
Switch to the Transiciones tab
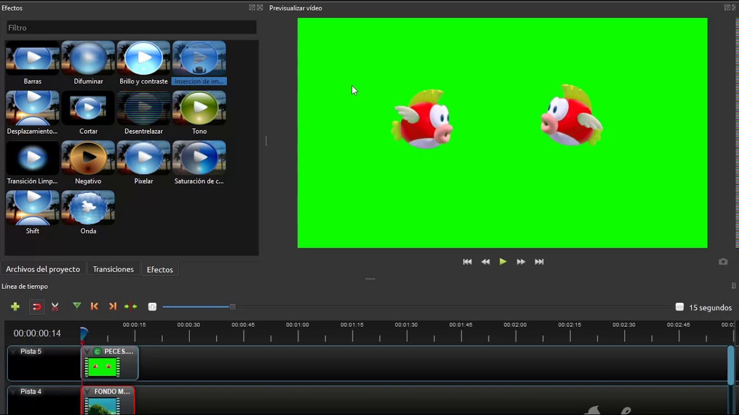coord(113,269)
